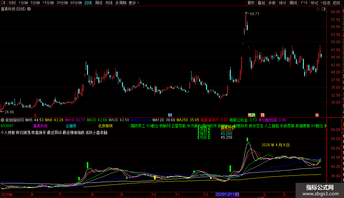Add the stock via +自选
The width and height of the screenshot is (344, 198).
click(x=325, y=3)
